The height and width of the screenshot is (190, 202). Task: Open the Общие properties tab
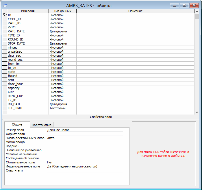coord(17,124)
